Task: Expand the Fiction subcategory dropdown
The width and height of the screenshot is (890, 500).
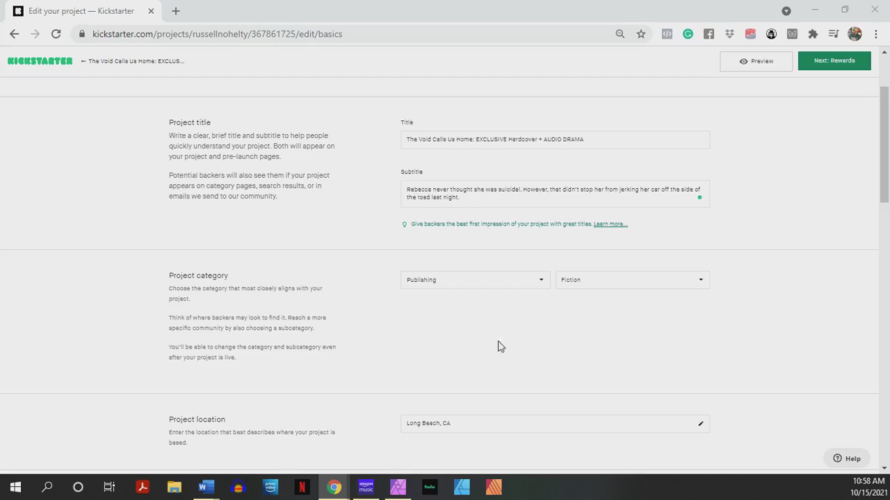Action: click(632, 280)
